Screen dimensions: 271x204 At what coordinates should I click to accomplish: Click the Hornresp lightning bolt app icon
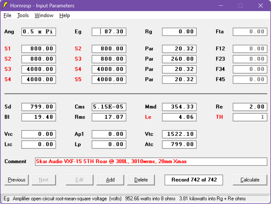(x=5, y=5)
